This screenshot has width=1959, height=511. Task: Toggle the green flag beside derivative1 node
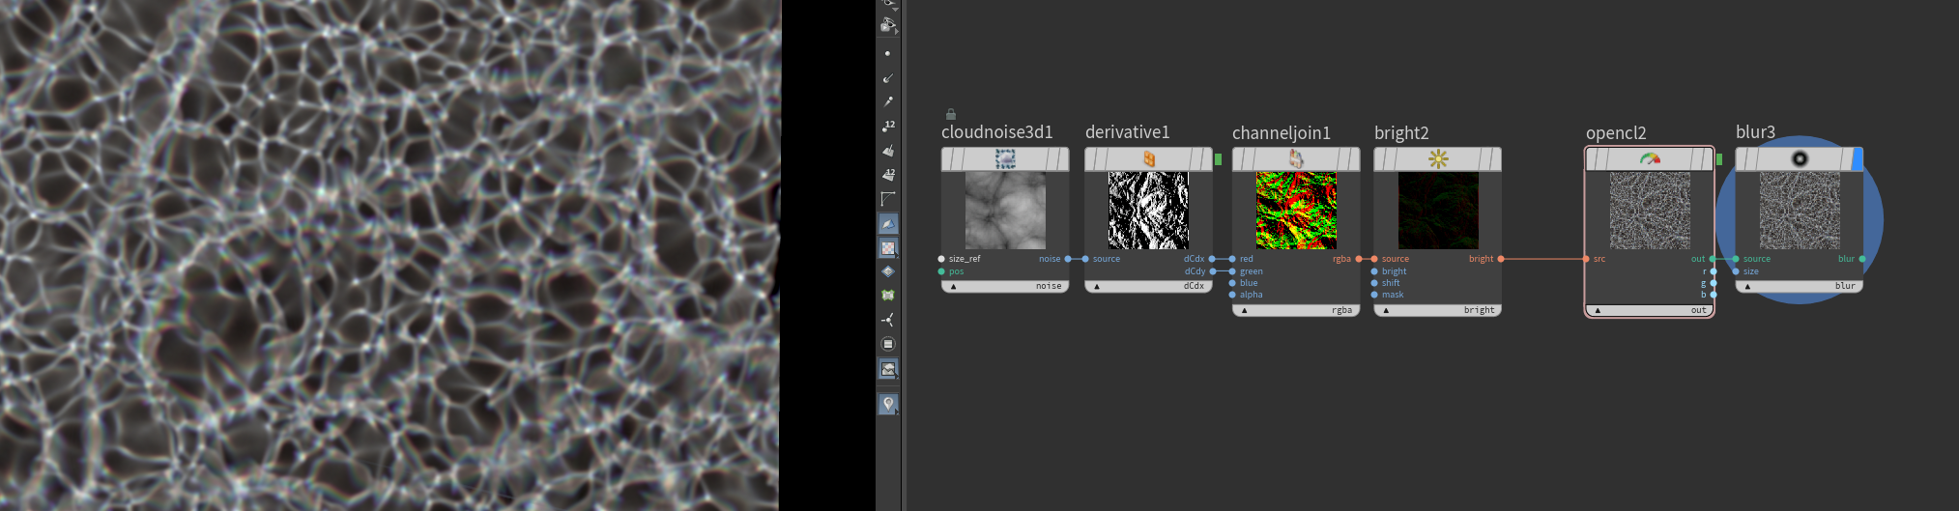[1218, 159]
